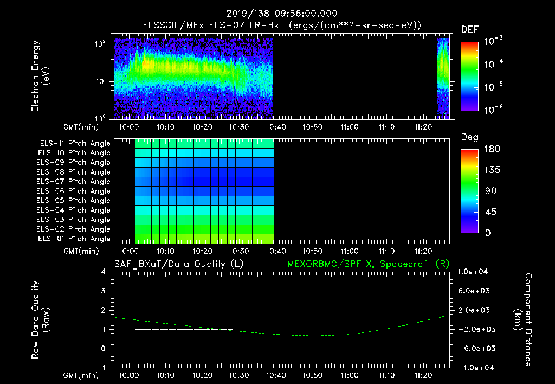This screenshot has height=384, width=555.
Task: Click the green MEXORBMC/SPF X, Spacecraft (R) legend
Action: coord(368,264)
